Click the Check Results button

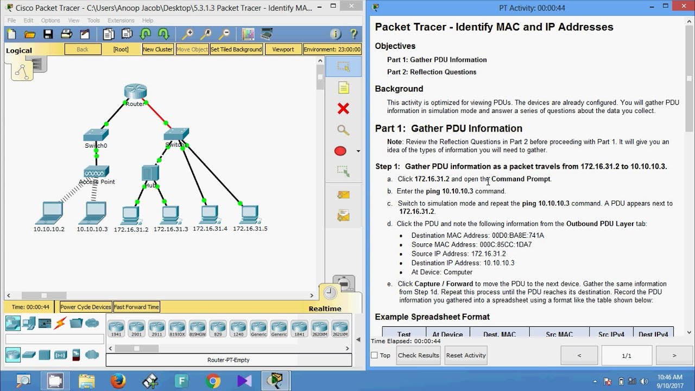[x=418, y=355]
